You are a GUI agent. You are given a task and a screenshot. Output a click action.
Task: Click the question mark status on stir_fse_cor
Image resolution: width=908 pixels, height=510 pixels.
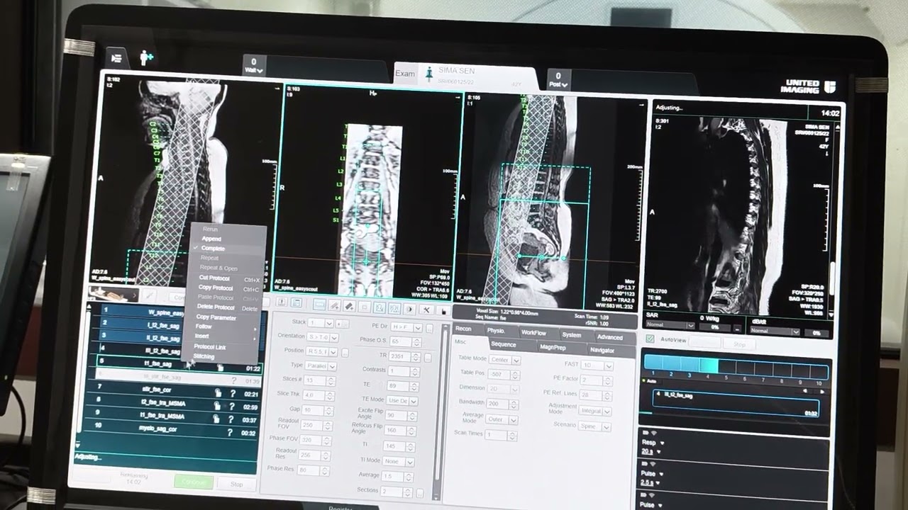click(x=232, y=393)
